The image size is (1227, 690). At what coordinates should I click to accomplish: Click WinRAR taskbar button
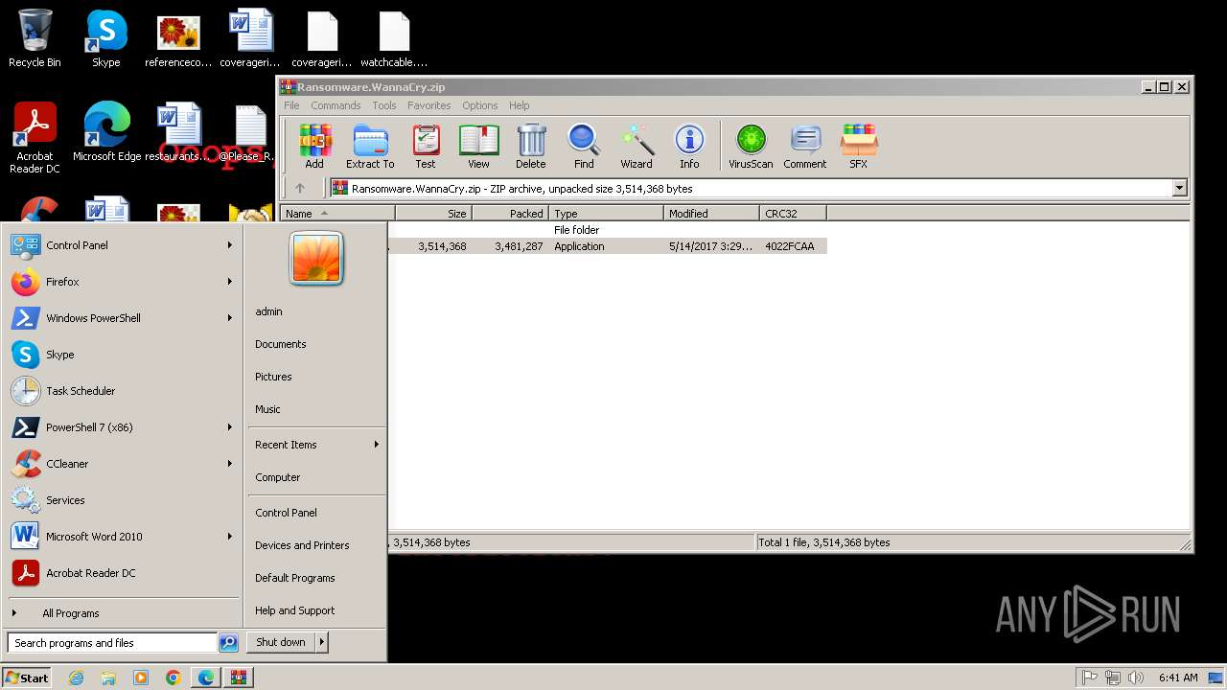[239, 678]
